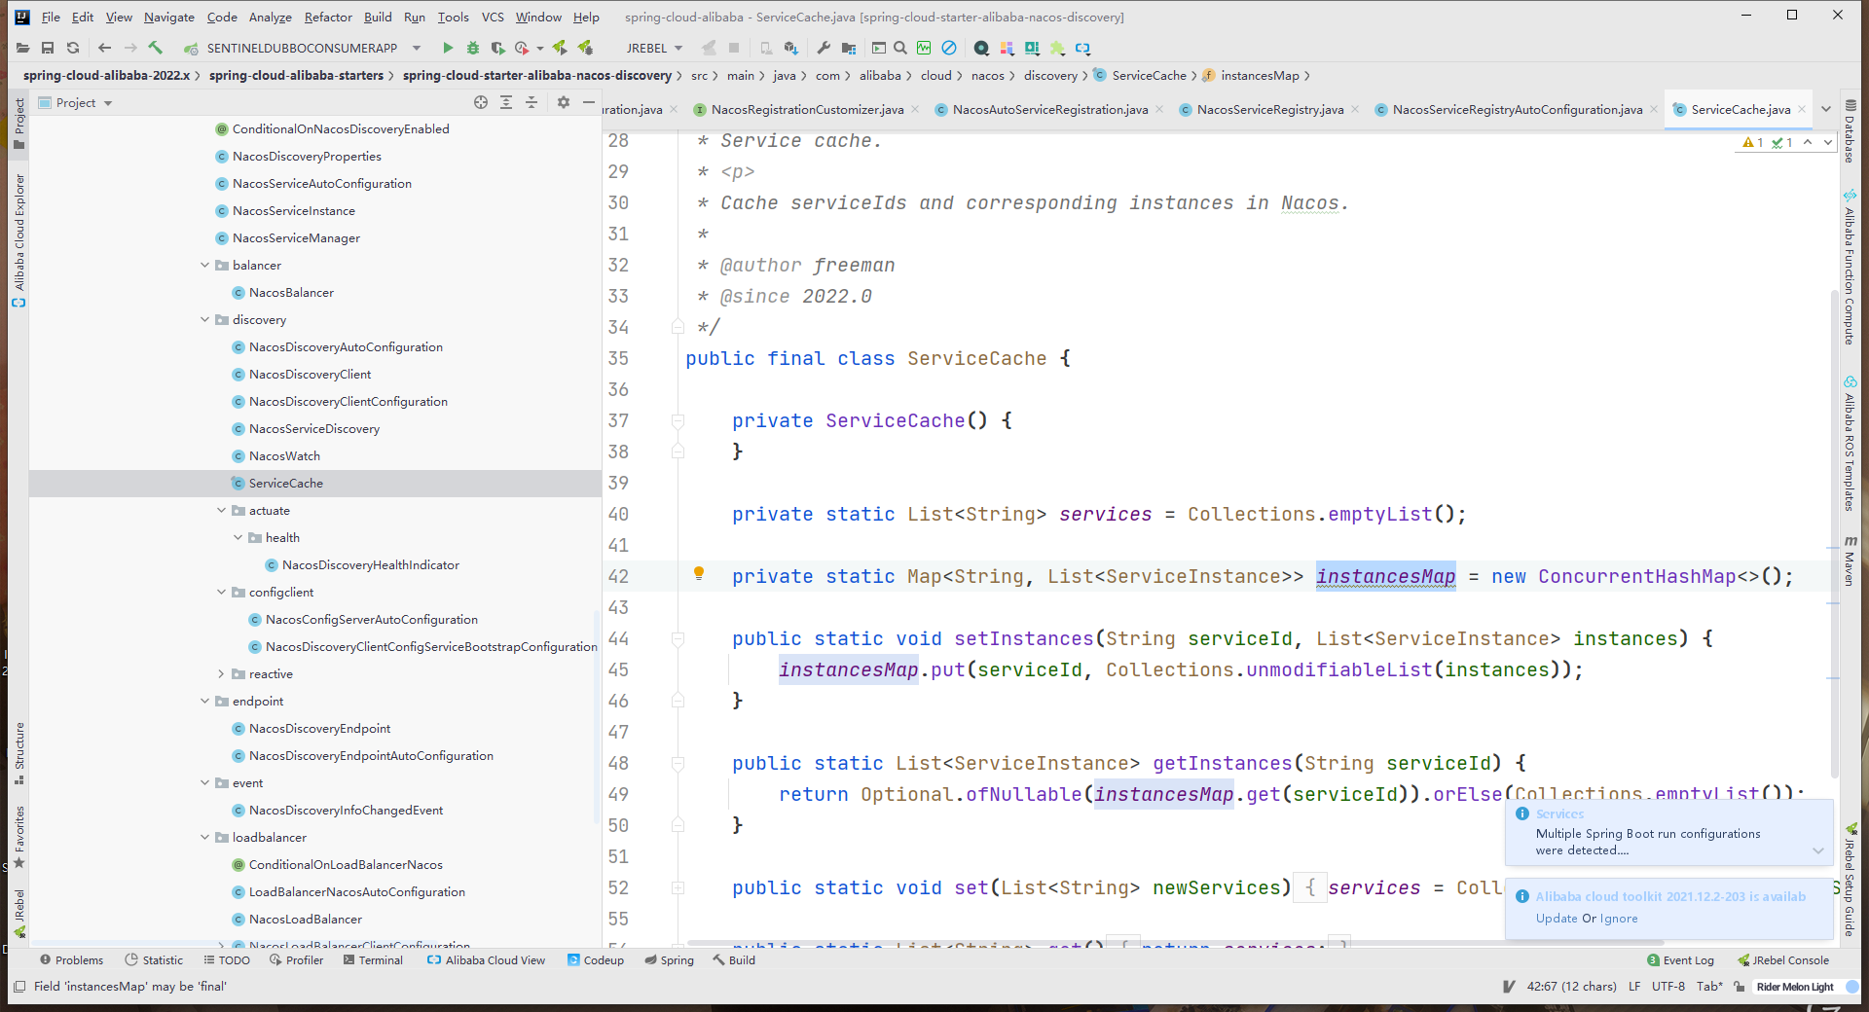This screenshot has width=1869, height=1012.
Task: Start Debug with the green bug icon
Action: pos(473,48)
